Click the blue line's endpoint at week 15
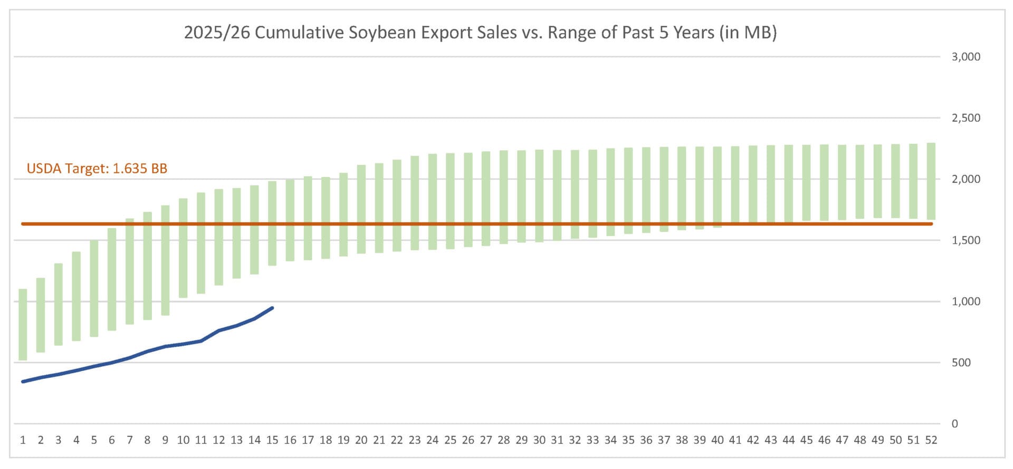 tap(272, 308)
